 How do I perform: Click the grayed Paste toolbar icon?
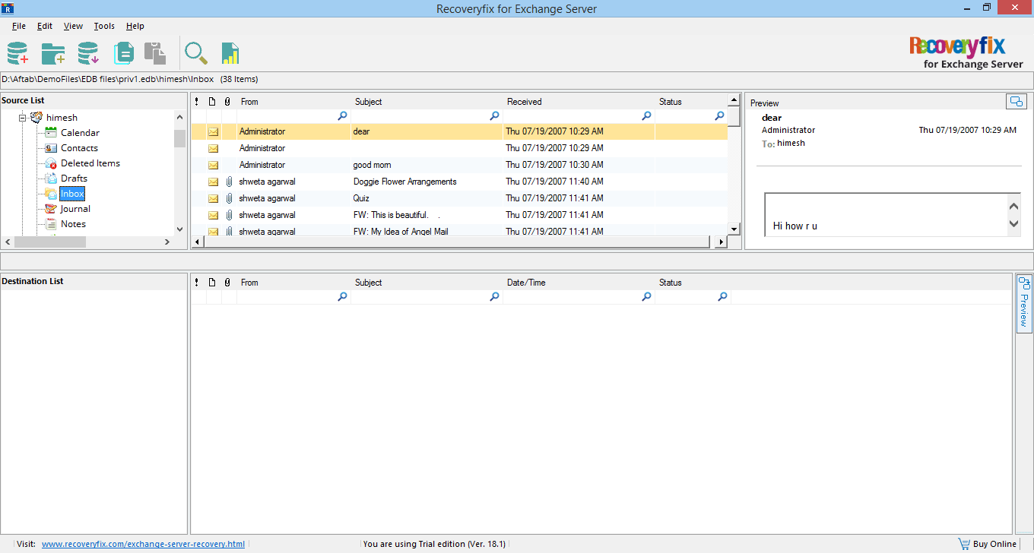(155, 53)
